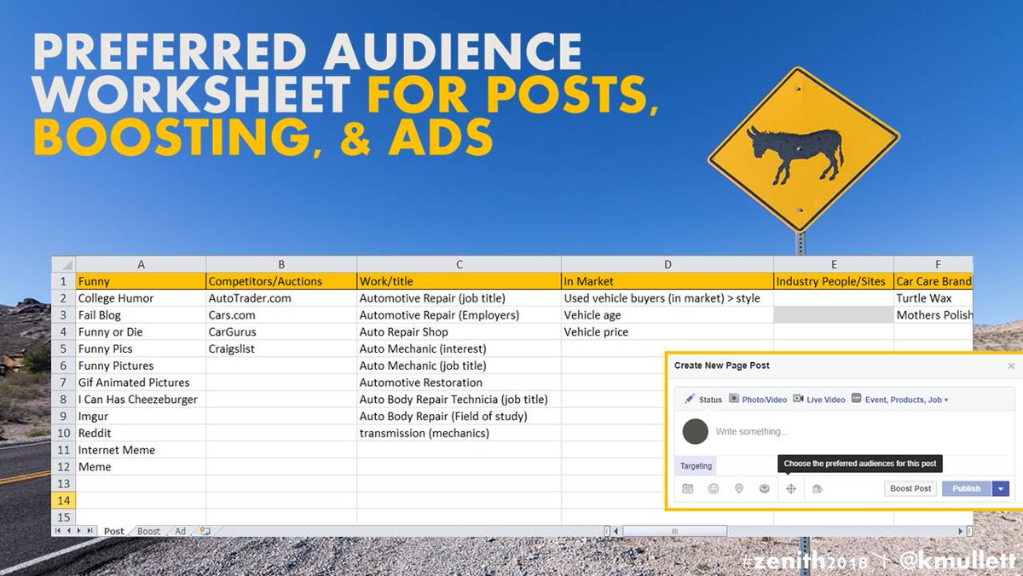Click the Vehicle age cell
1023x576 pixels.
[x=668, y=315]
